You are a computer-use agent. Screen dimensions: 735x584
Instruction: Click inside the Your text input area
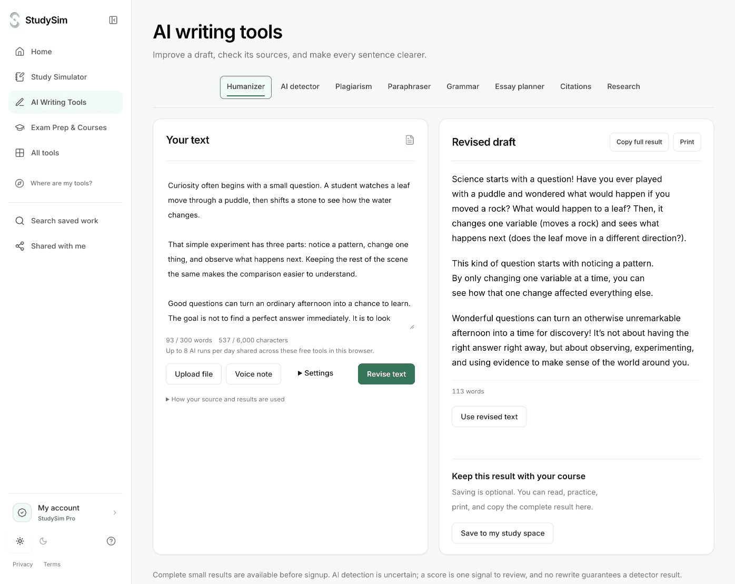(290, 252)
